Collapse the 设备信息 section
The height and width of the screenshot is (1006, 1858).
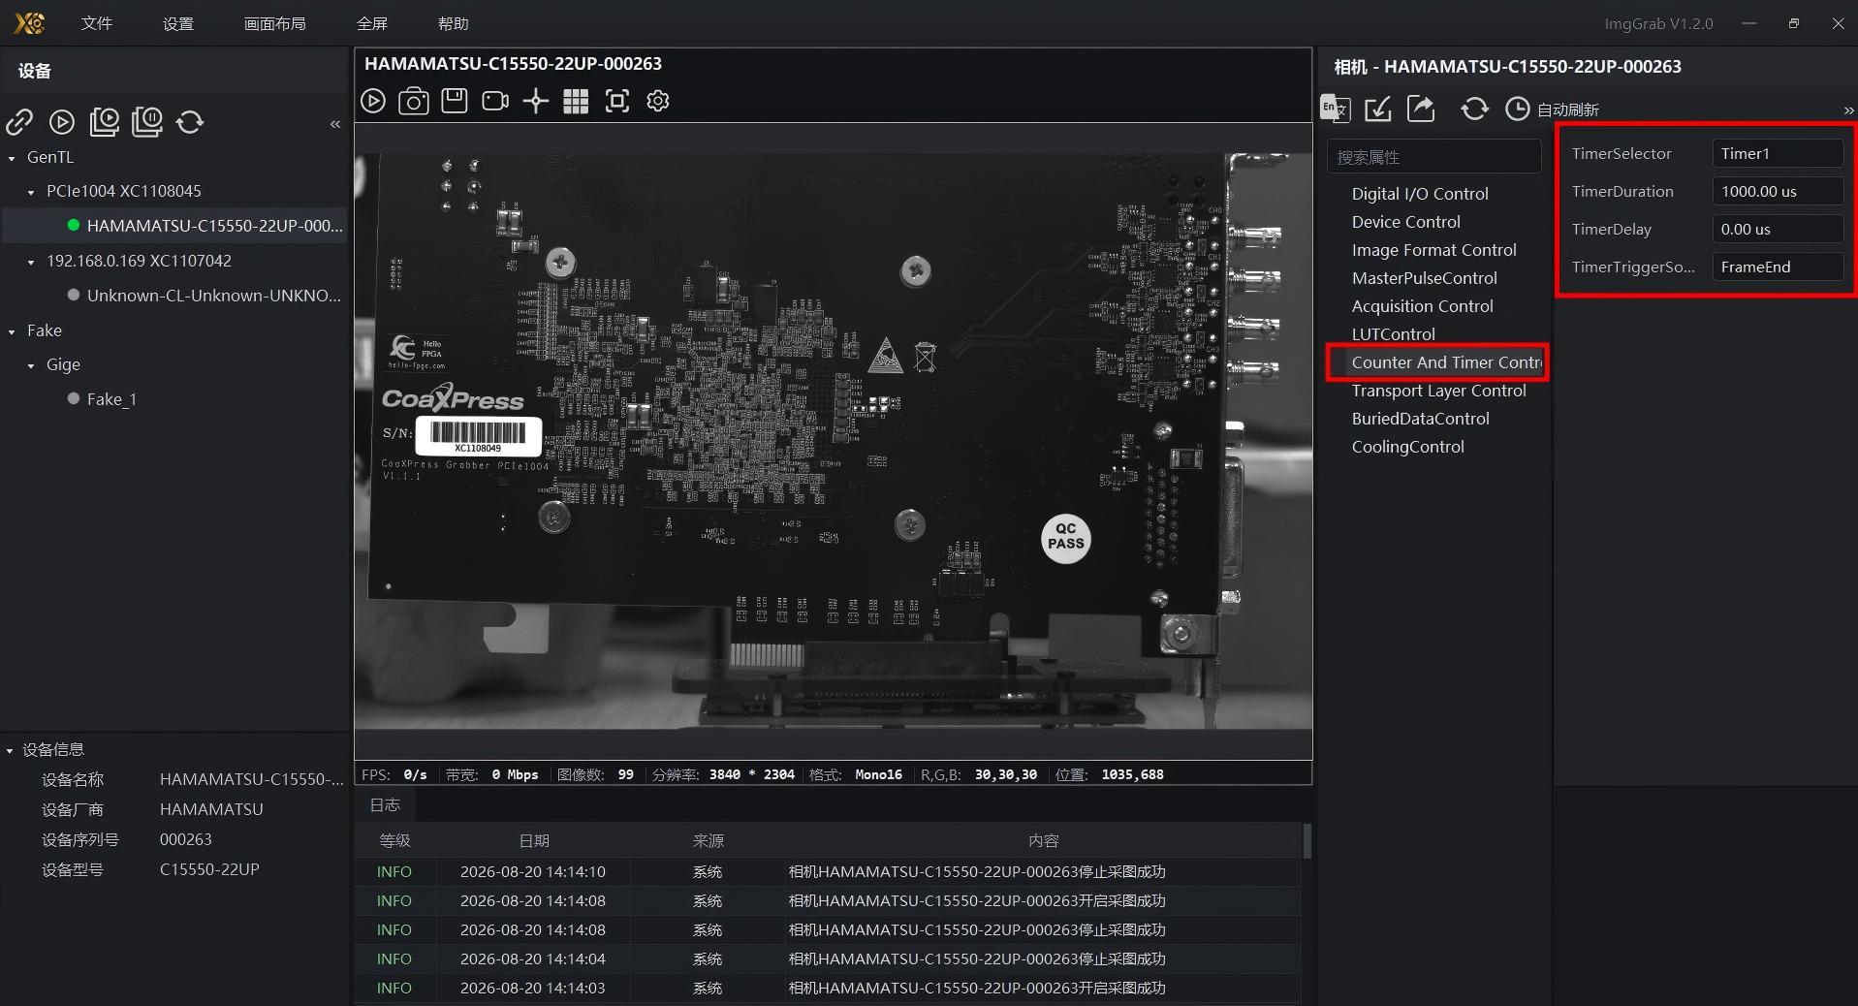point(10,750)
